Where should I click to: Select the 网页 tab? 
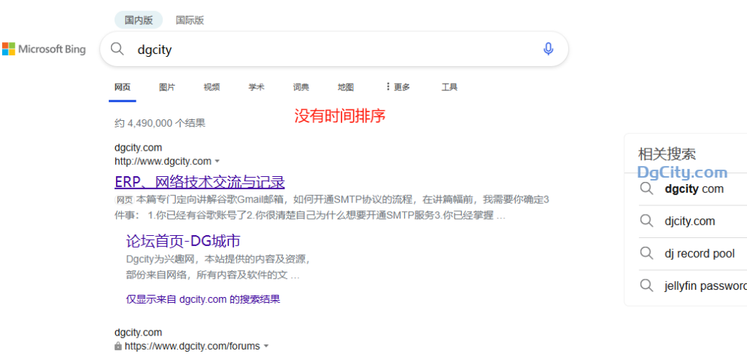point(123,87)
